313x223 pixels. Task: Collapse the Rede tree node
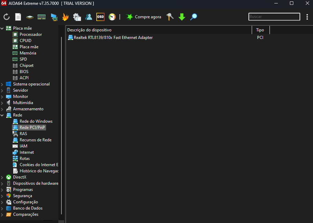pyautogui.click(x=2, y=115)
